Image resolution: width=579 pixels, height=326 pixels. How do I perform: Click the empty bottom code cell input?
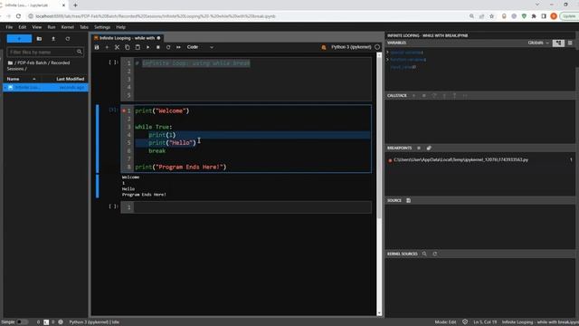252,207
